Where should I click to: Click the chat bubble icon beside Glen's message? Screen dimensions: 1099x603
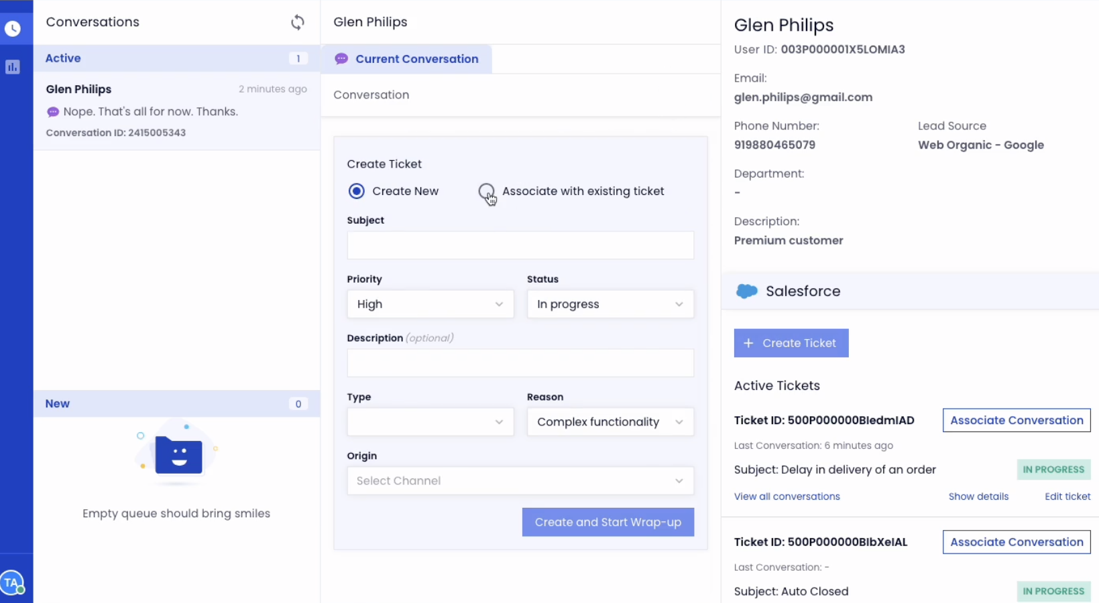53,112
